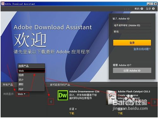This screenshot has height=118, width=159.
Task: Select PDF in the product list
Action: click(31, 89)
